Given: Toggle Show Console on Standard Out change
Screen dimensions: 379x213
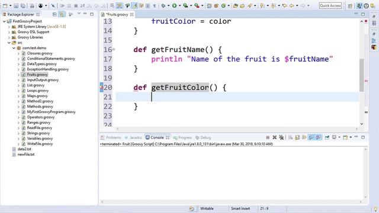Looking at the screenshot, I should 311,137.
